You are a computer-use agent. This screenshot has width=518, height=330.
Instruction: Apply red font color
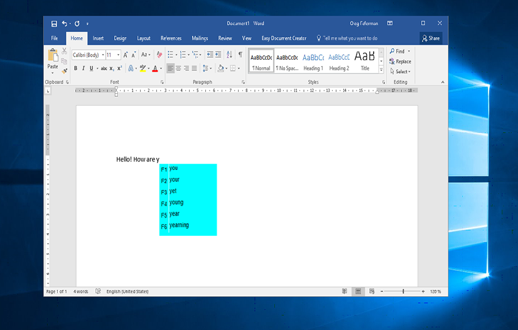click(155, 69)
